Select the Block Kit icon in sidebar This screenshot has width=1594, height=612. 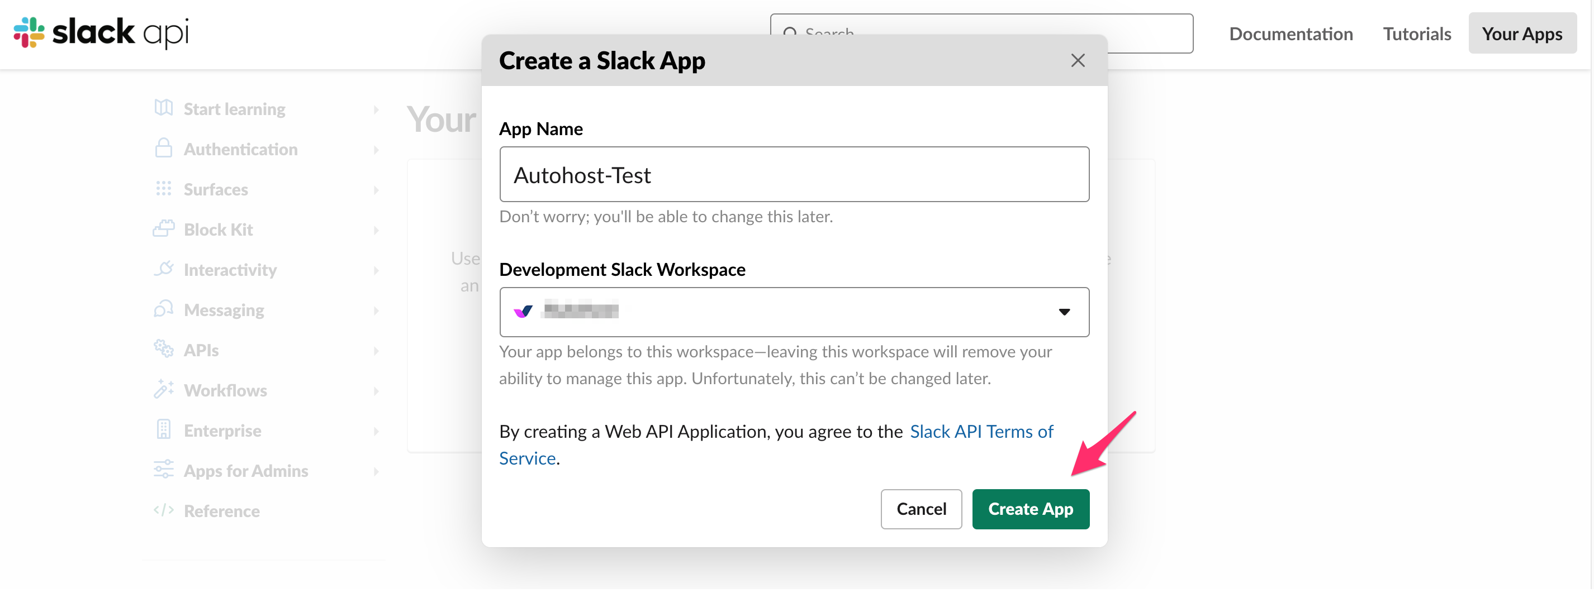click(163, 229)
